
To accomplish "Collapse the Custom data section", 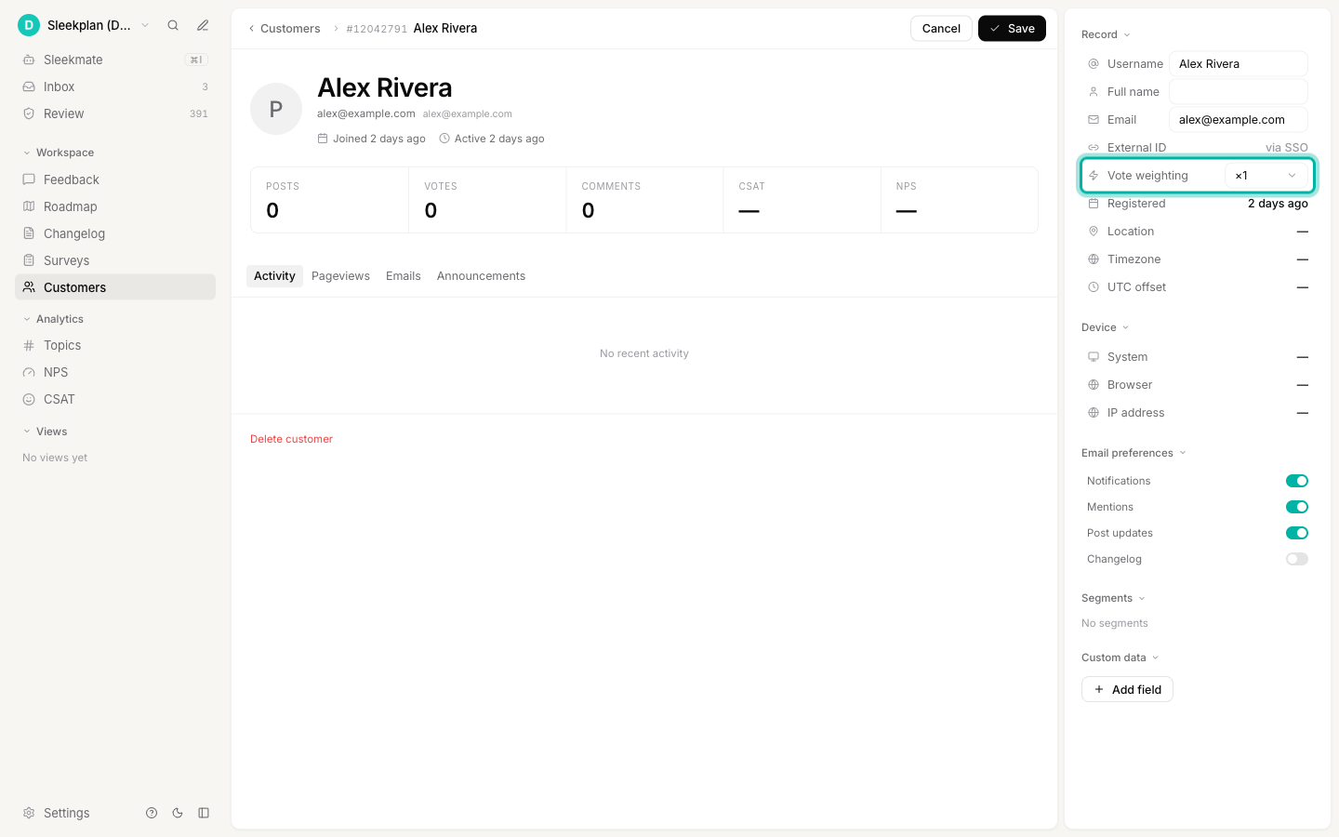I will point(1120,658).
